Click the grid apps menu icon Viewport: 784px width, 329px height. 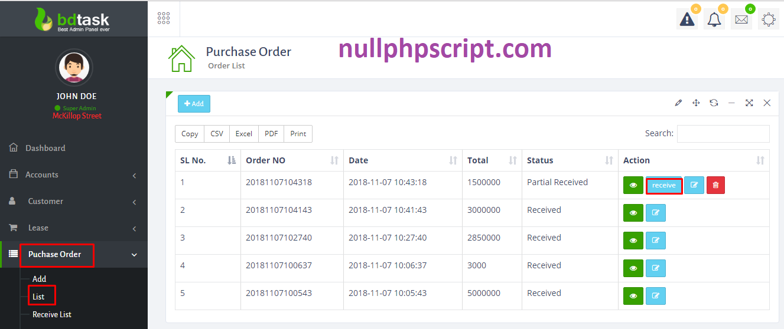coord(164,18)
